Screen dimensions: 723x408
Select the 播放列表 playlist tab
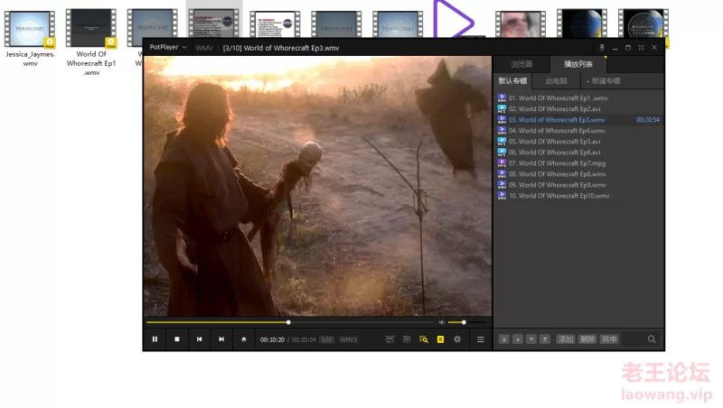tap(577, 64)
